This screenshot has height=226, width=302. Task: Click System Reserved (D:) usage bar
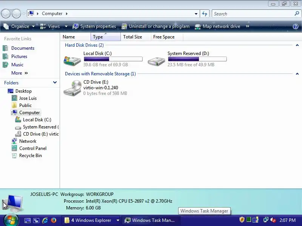point(197,59)
